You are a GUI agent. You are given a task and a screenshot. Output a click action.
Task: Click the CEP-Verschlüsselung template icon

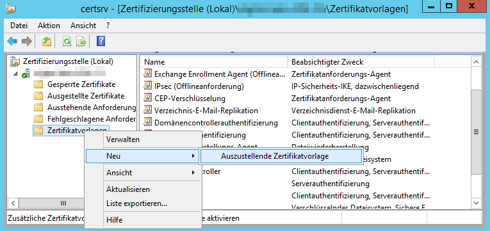(147, 99)
